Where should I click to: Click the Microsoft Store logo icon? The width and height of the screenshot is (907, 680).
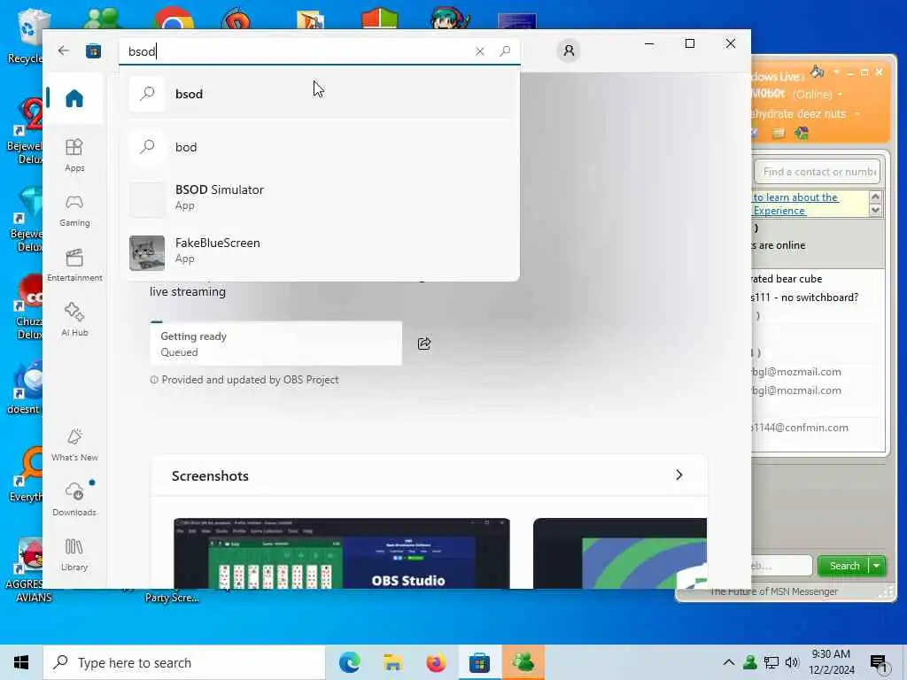click(x=93, y=50)
